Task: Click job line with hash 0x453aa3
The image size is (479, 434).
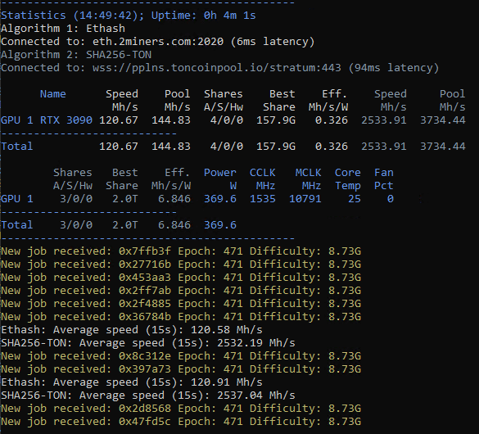Action: point(181,278)
